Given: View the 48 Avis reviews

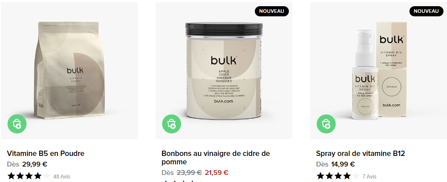Looking at the screenshot, I should coord(61,177).
